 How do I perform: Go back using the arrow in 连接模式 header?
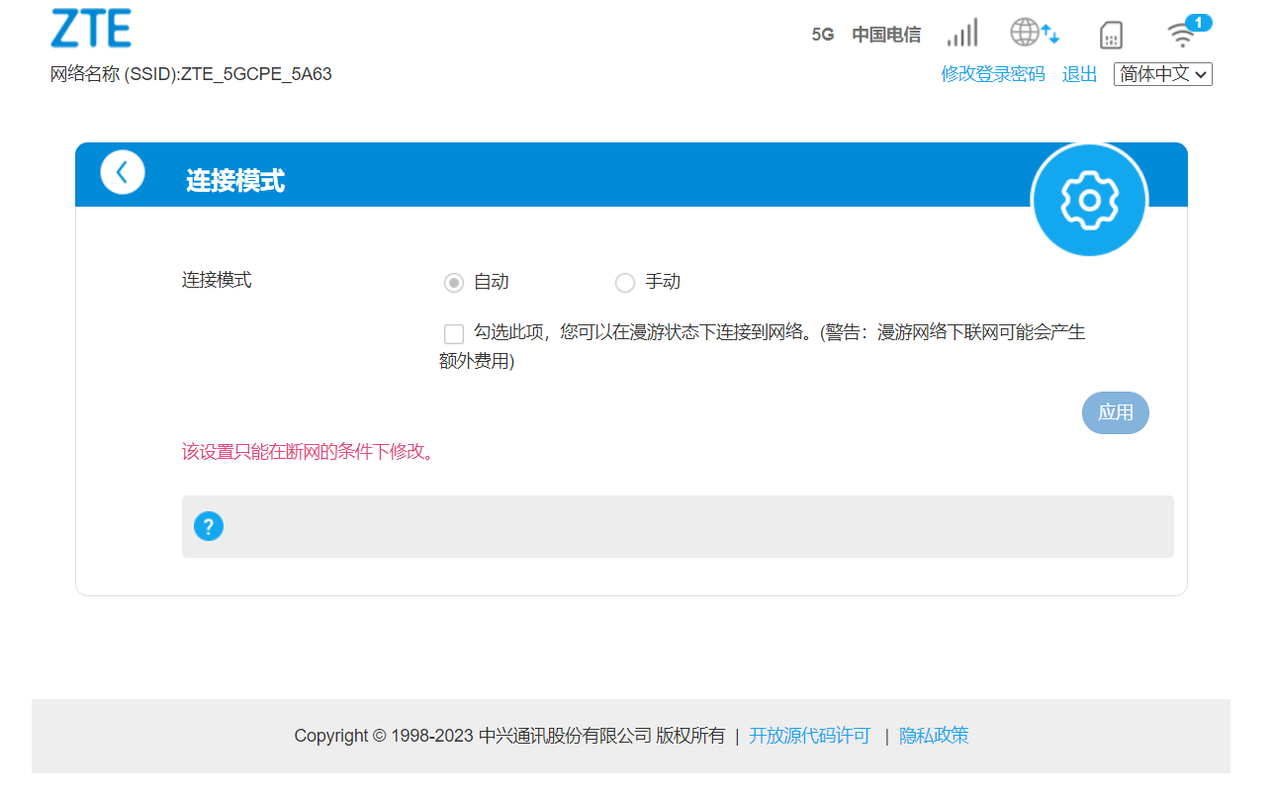(x=122, y=171)
